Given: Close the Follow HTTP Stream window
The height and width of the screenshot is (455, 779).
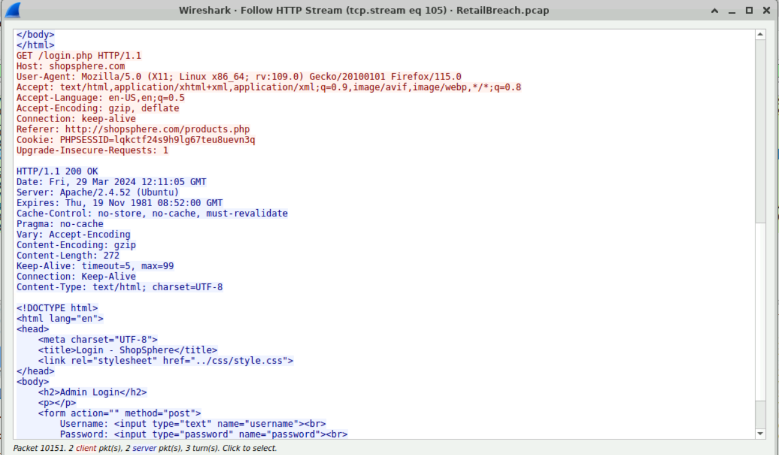Looking at the screenshot, I should [x=766, y=11].
